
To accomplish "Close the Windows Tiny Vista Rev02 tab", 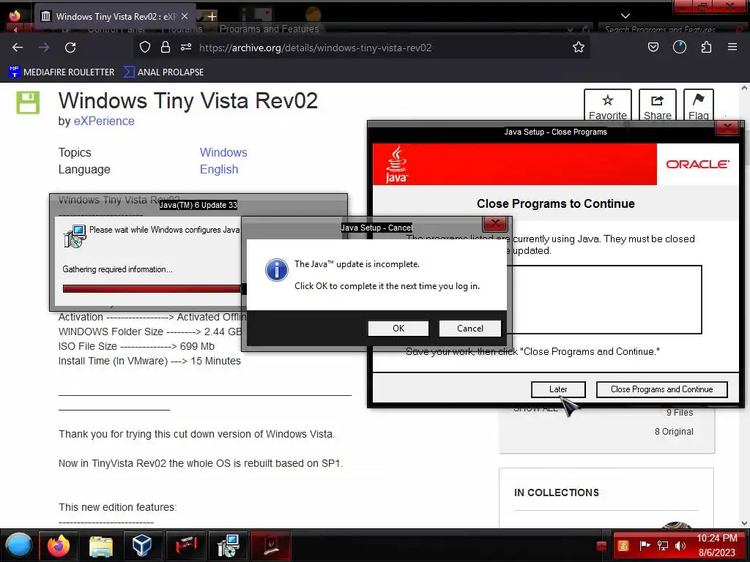I will 185,16.
